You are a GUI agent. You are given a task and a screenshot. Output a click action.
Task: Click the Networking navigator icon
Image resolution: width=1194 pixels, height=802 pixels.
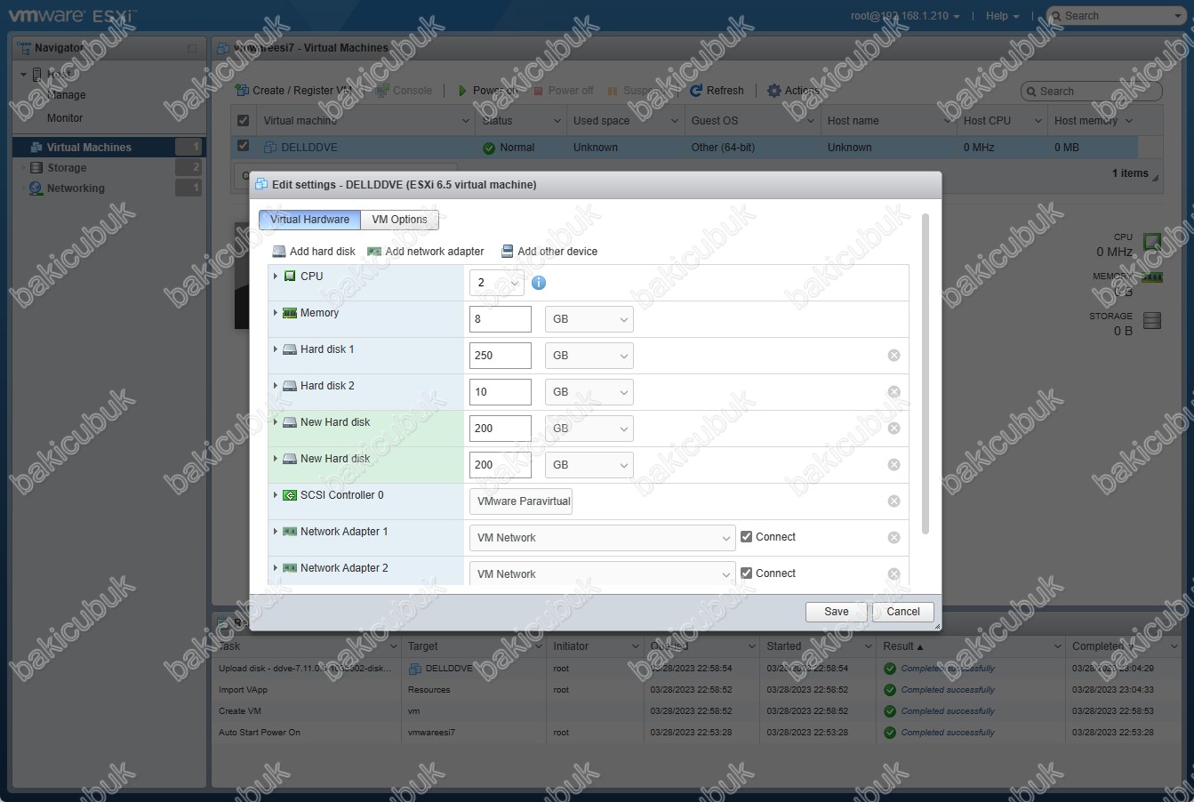point(36,188)
